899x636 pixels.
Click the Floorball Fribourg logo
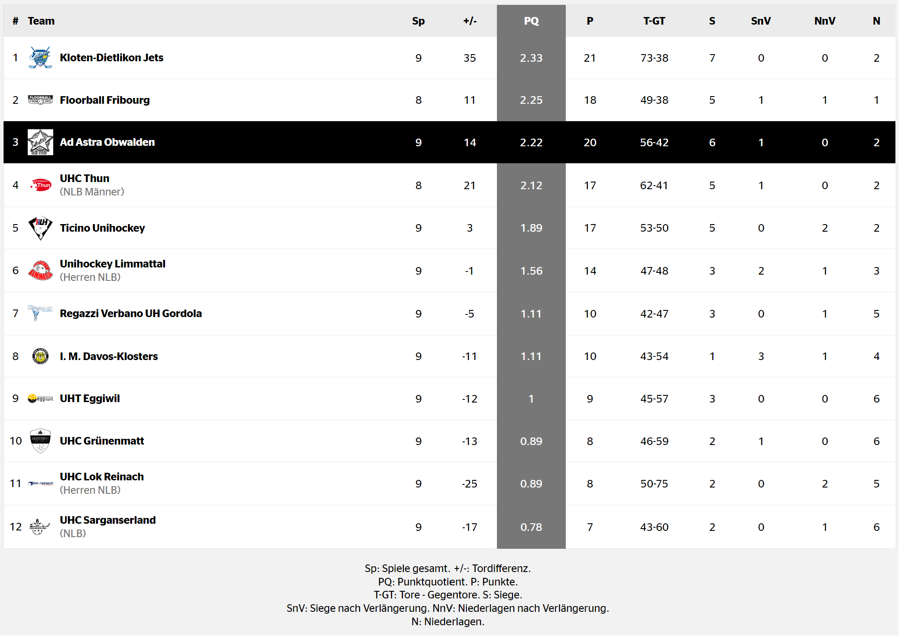(x=40, y=100)
